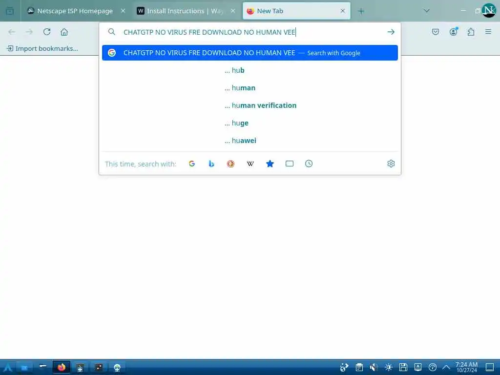Open the Extensions puzzle icon
This screenshot has height=375, width=500.
[x=471, y=32]
